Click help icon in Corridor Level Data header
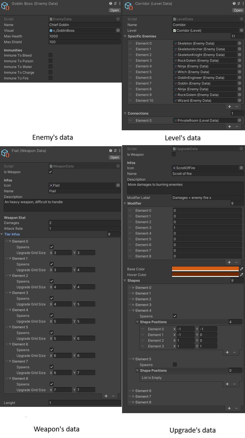Image resolution: width=245 pixels, height=438 pixels. (x=234, y=3)
